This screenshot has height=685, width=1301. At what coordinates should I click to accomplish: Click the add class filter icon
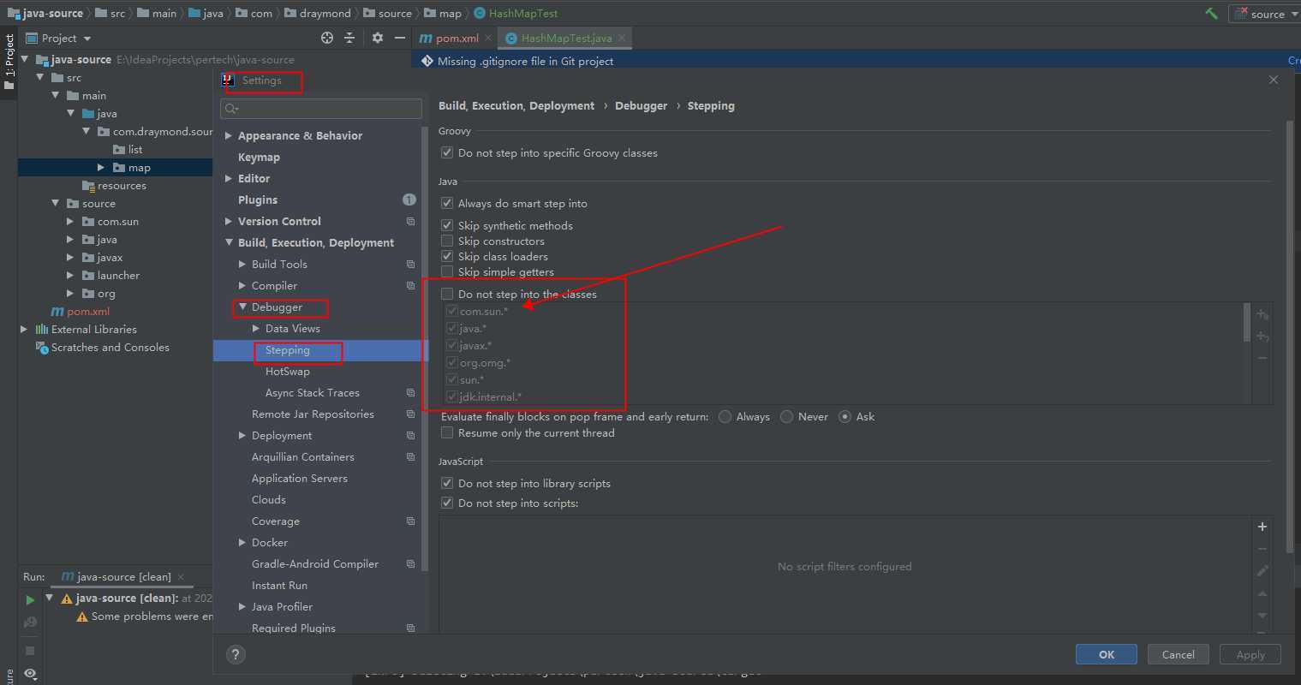tap(1262, 314)
